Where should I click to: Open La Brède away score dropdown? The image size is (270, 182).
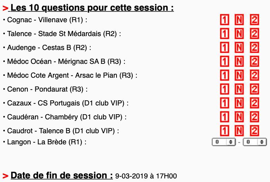254,142
